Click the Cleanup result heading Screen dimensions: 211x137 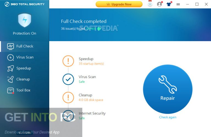click(x=85, y=95)
